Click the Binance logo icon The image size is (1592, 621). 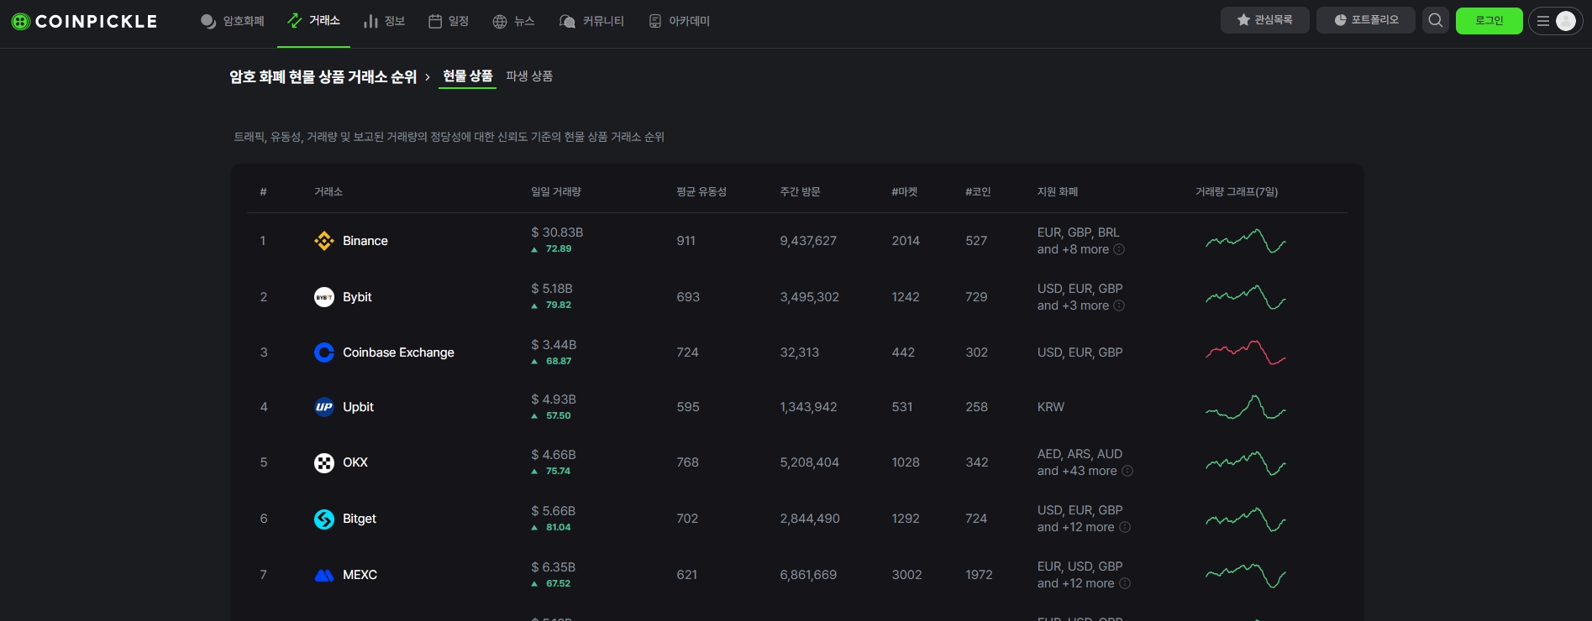click(324, 241)
